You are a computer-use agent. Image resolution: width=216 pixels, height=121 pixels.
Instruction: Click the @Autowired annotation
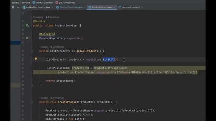(47, 34)
